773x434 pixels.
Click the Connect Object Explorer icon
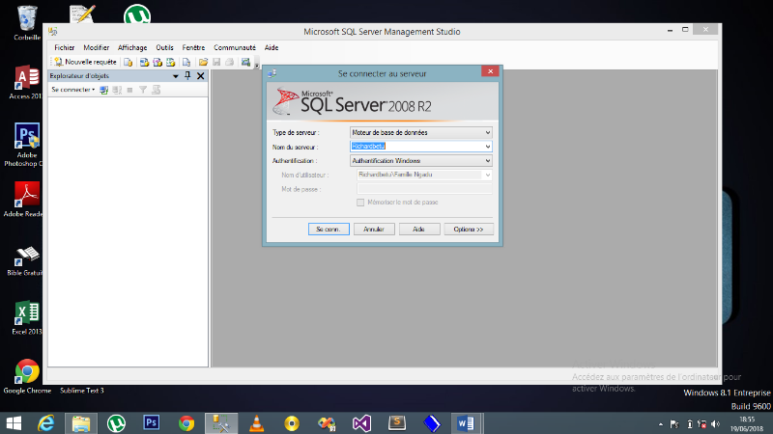[x=104, y=90]
